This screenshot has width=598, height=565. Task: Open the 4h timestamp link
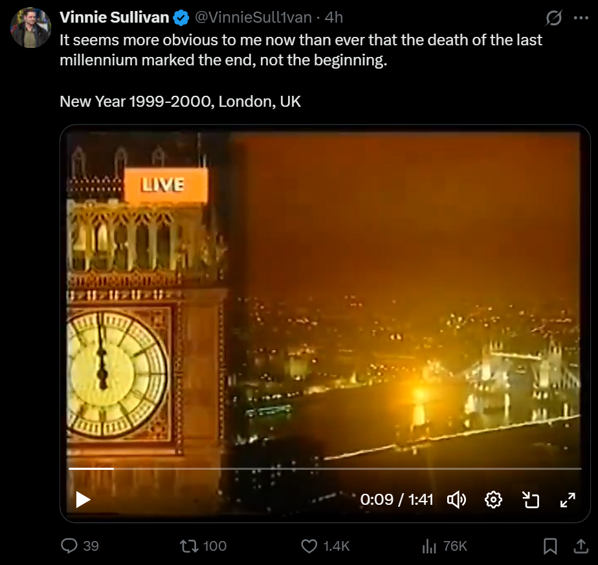click(334, 17)
